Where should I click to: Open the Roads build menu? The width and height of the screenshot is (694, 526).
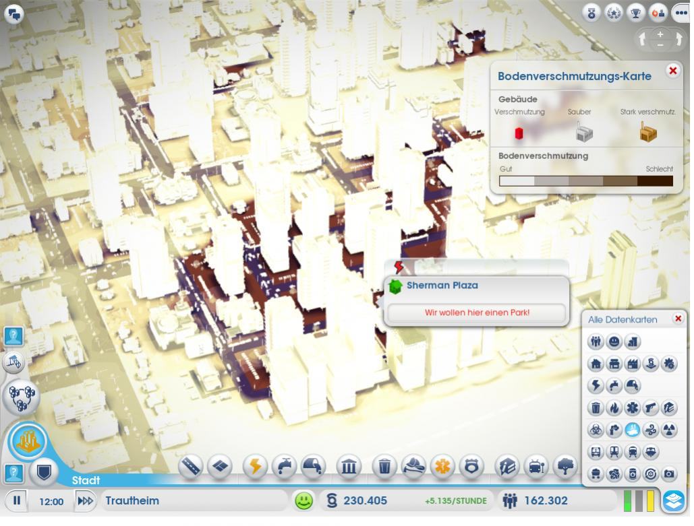(x=191, y=465)
